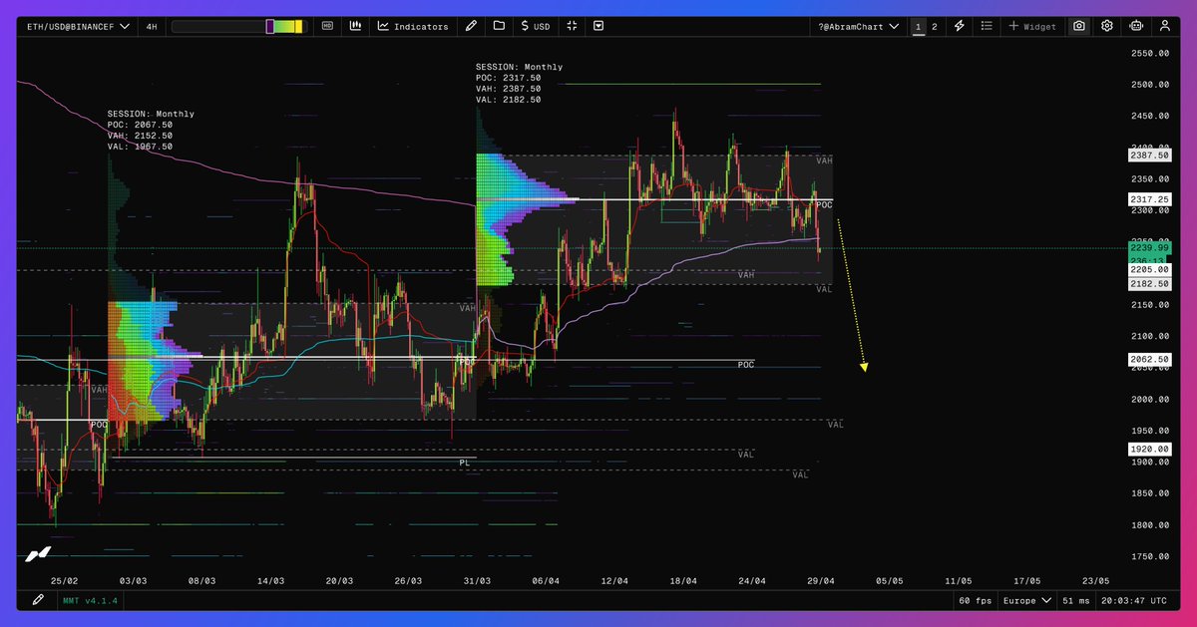Screen dimensions: 1197x627
Task: Click the PL label near 1900
Action: pos(464,463)
